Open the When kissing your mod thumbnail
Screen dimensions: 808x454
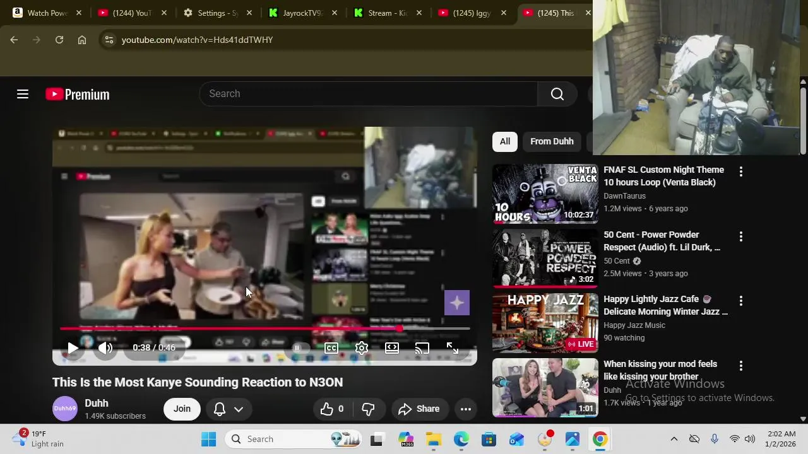(545, 388)
